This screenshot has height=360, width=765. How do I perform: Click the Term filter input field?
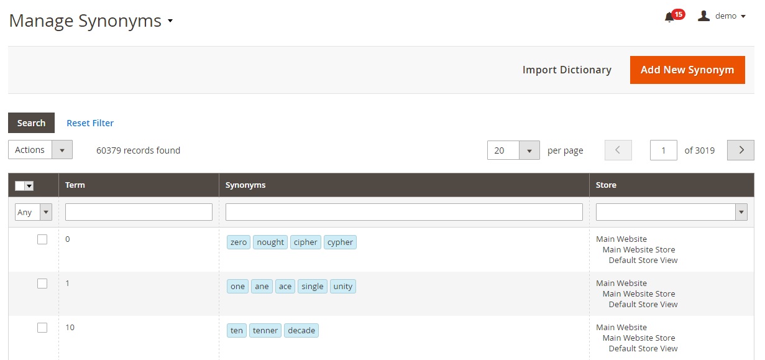coord(139,212)
